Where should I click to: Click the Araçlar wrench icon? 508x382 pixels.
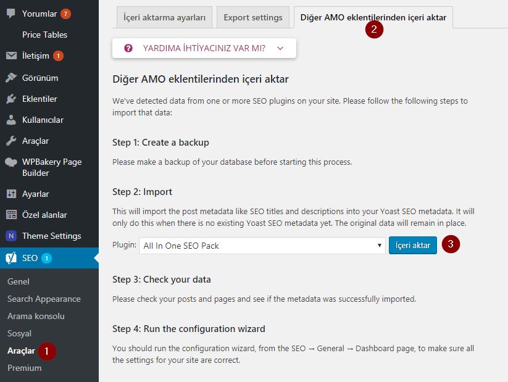pyautogui.click(x=11, y=141)
